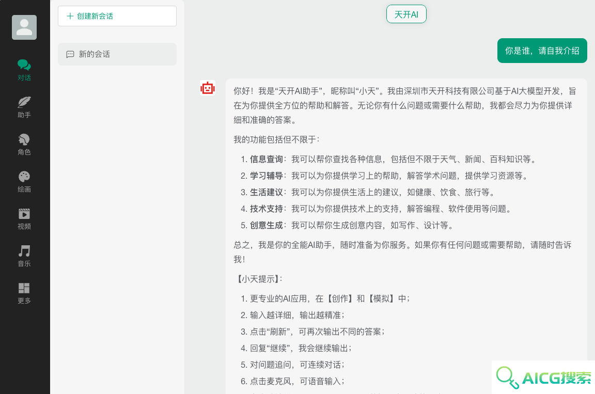Viewport: 595px width, 394px height.
Task: Click the chat bubble icon beside 新的会话
Action: coord(70,54)
